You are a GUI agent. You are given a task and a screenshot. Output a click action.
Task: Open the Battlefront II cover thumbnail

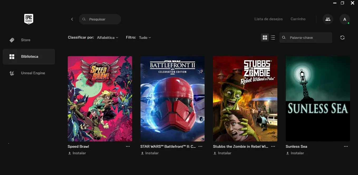tap(172, 99)
